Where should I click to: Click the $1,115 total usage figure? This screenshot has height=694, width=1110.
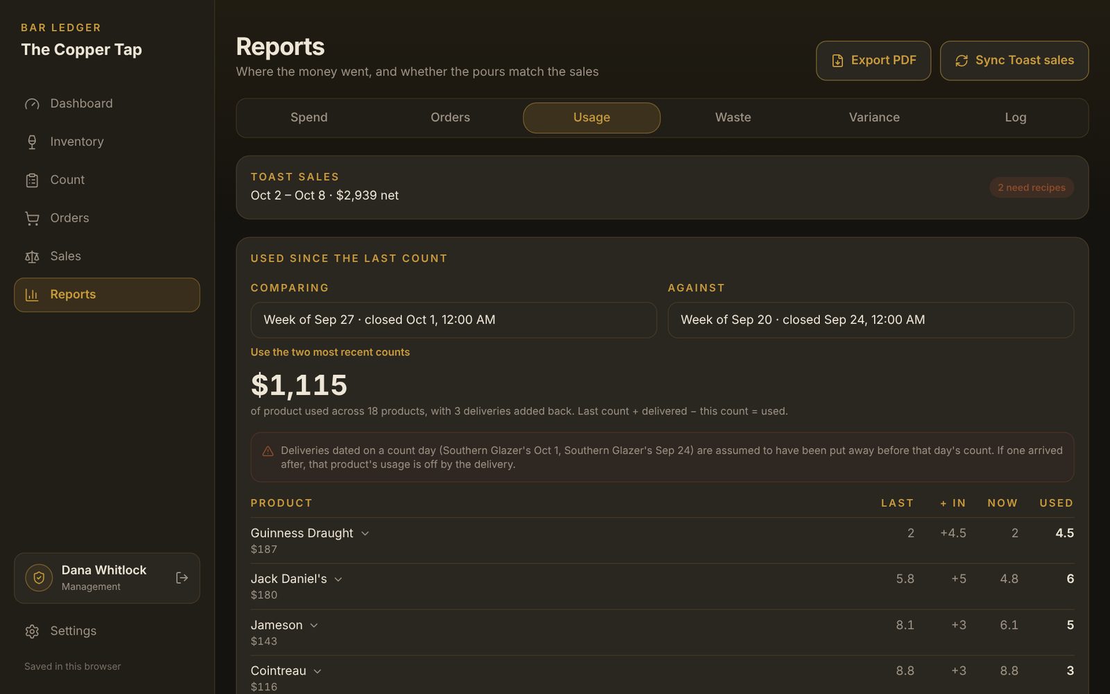[299, 385]
